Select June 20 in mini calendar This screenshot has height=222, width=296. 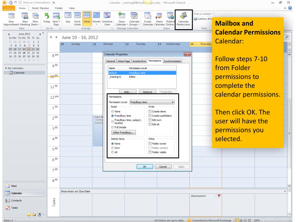tap(24, 53)
